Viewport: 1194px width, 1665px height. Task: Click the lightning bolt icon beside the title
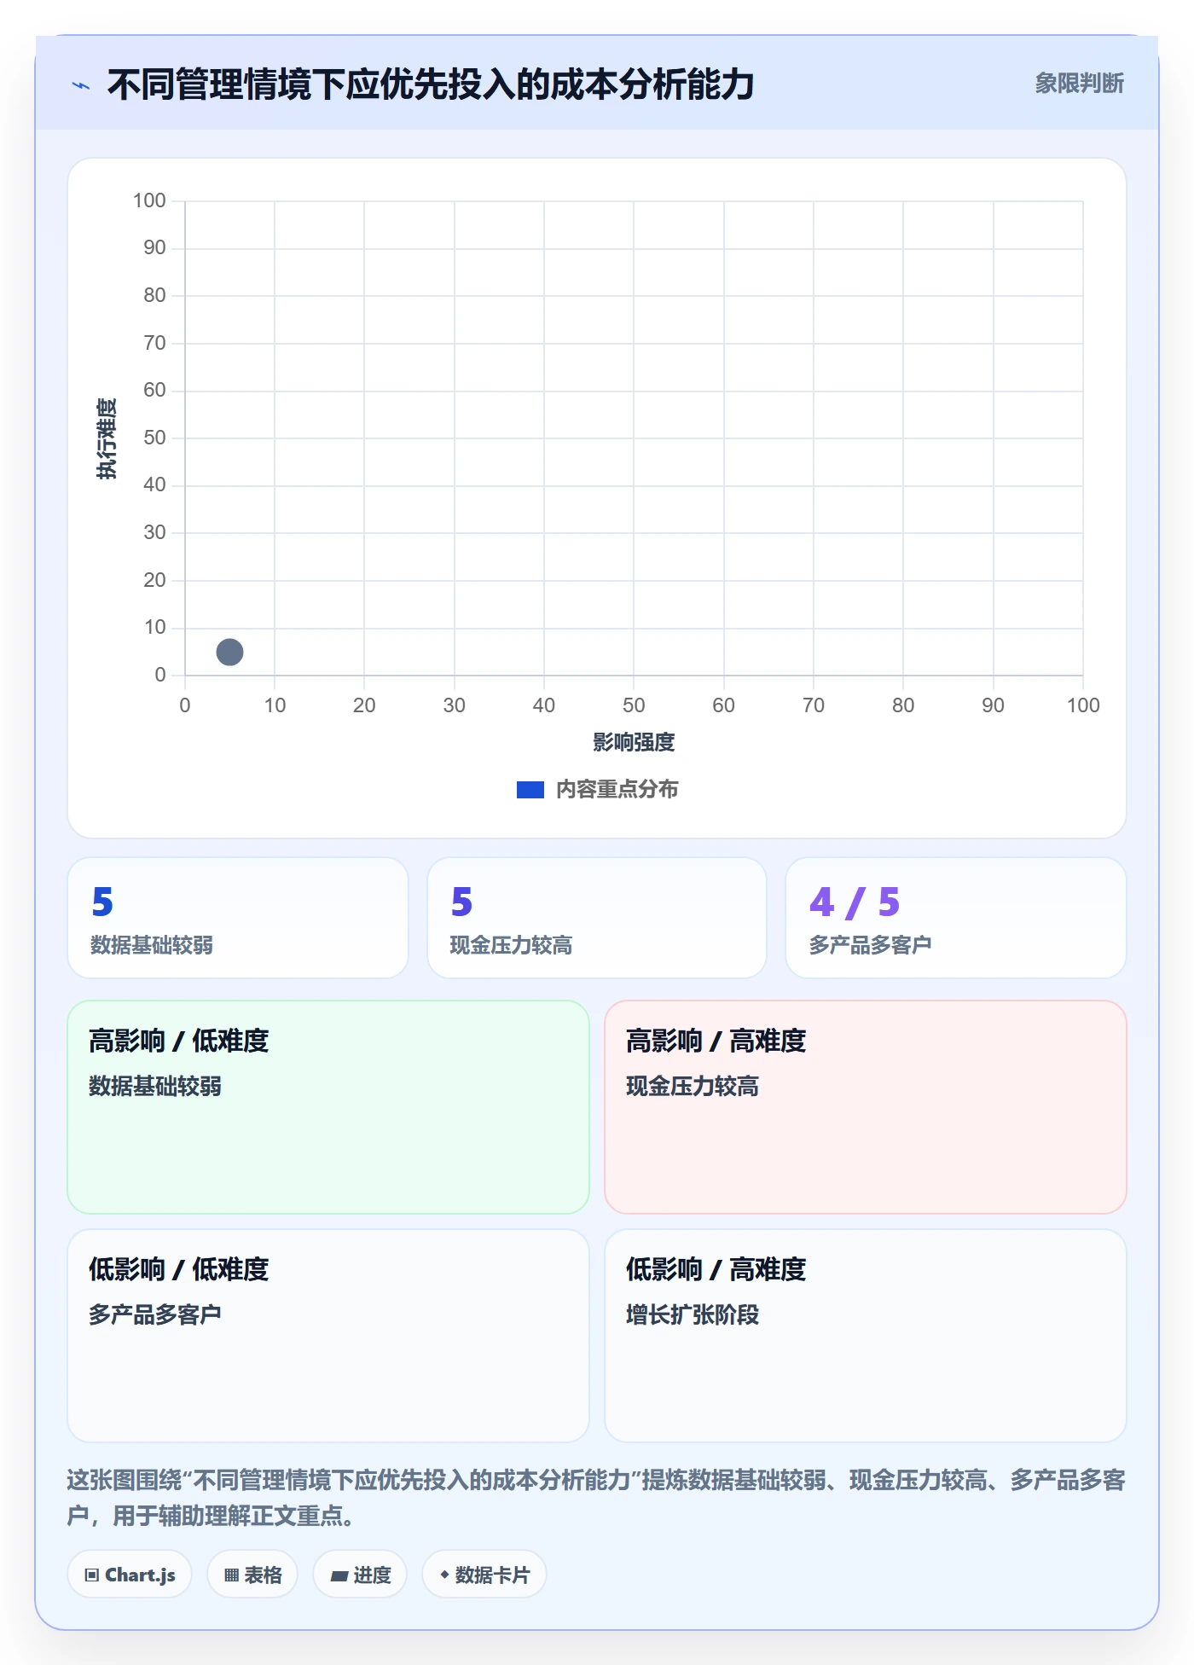(81, 85)
